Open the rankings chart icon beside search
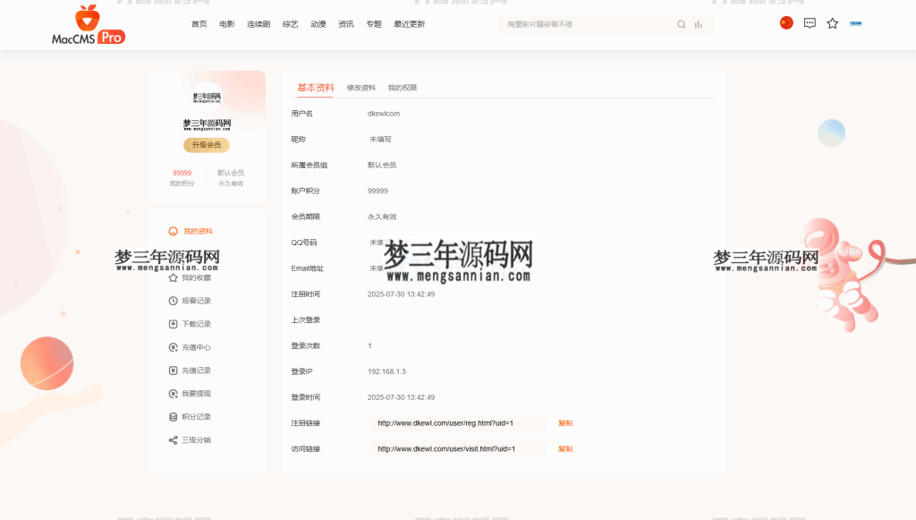 pyautogui.click(x=699, y=24)
